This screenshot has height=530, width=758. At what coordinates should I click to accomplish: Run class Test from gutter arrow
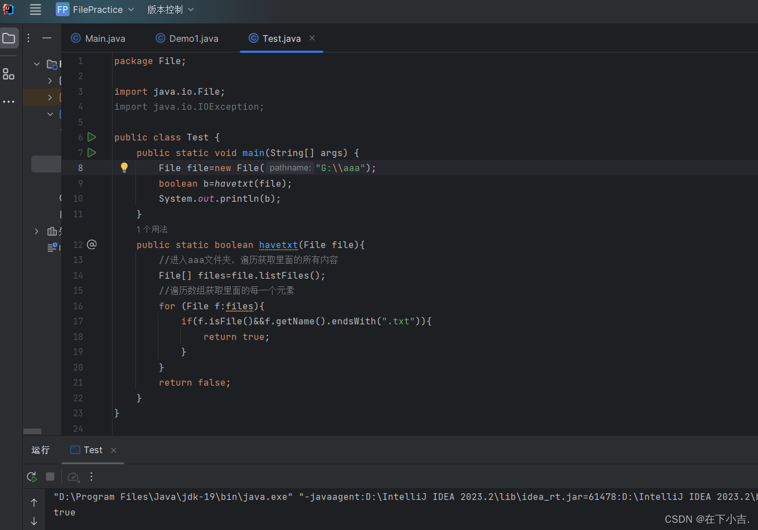pos(92,137)
